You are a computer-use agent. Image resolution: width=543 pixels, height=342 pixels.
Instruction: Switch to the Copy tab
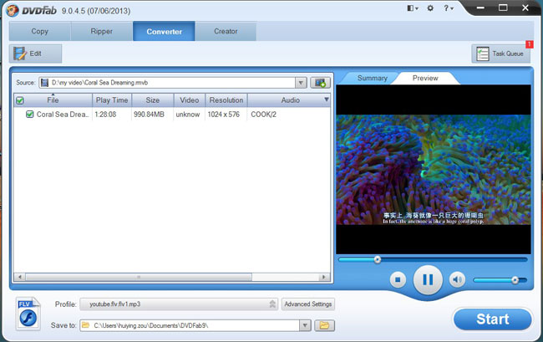point(40,31)
